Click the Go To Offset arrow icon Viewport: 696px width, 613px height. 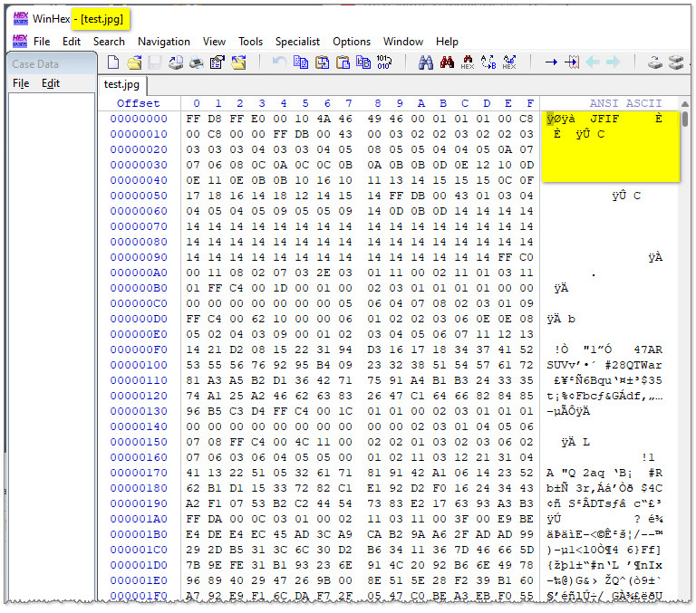551,62
